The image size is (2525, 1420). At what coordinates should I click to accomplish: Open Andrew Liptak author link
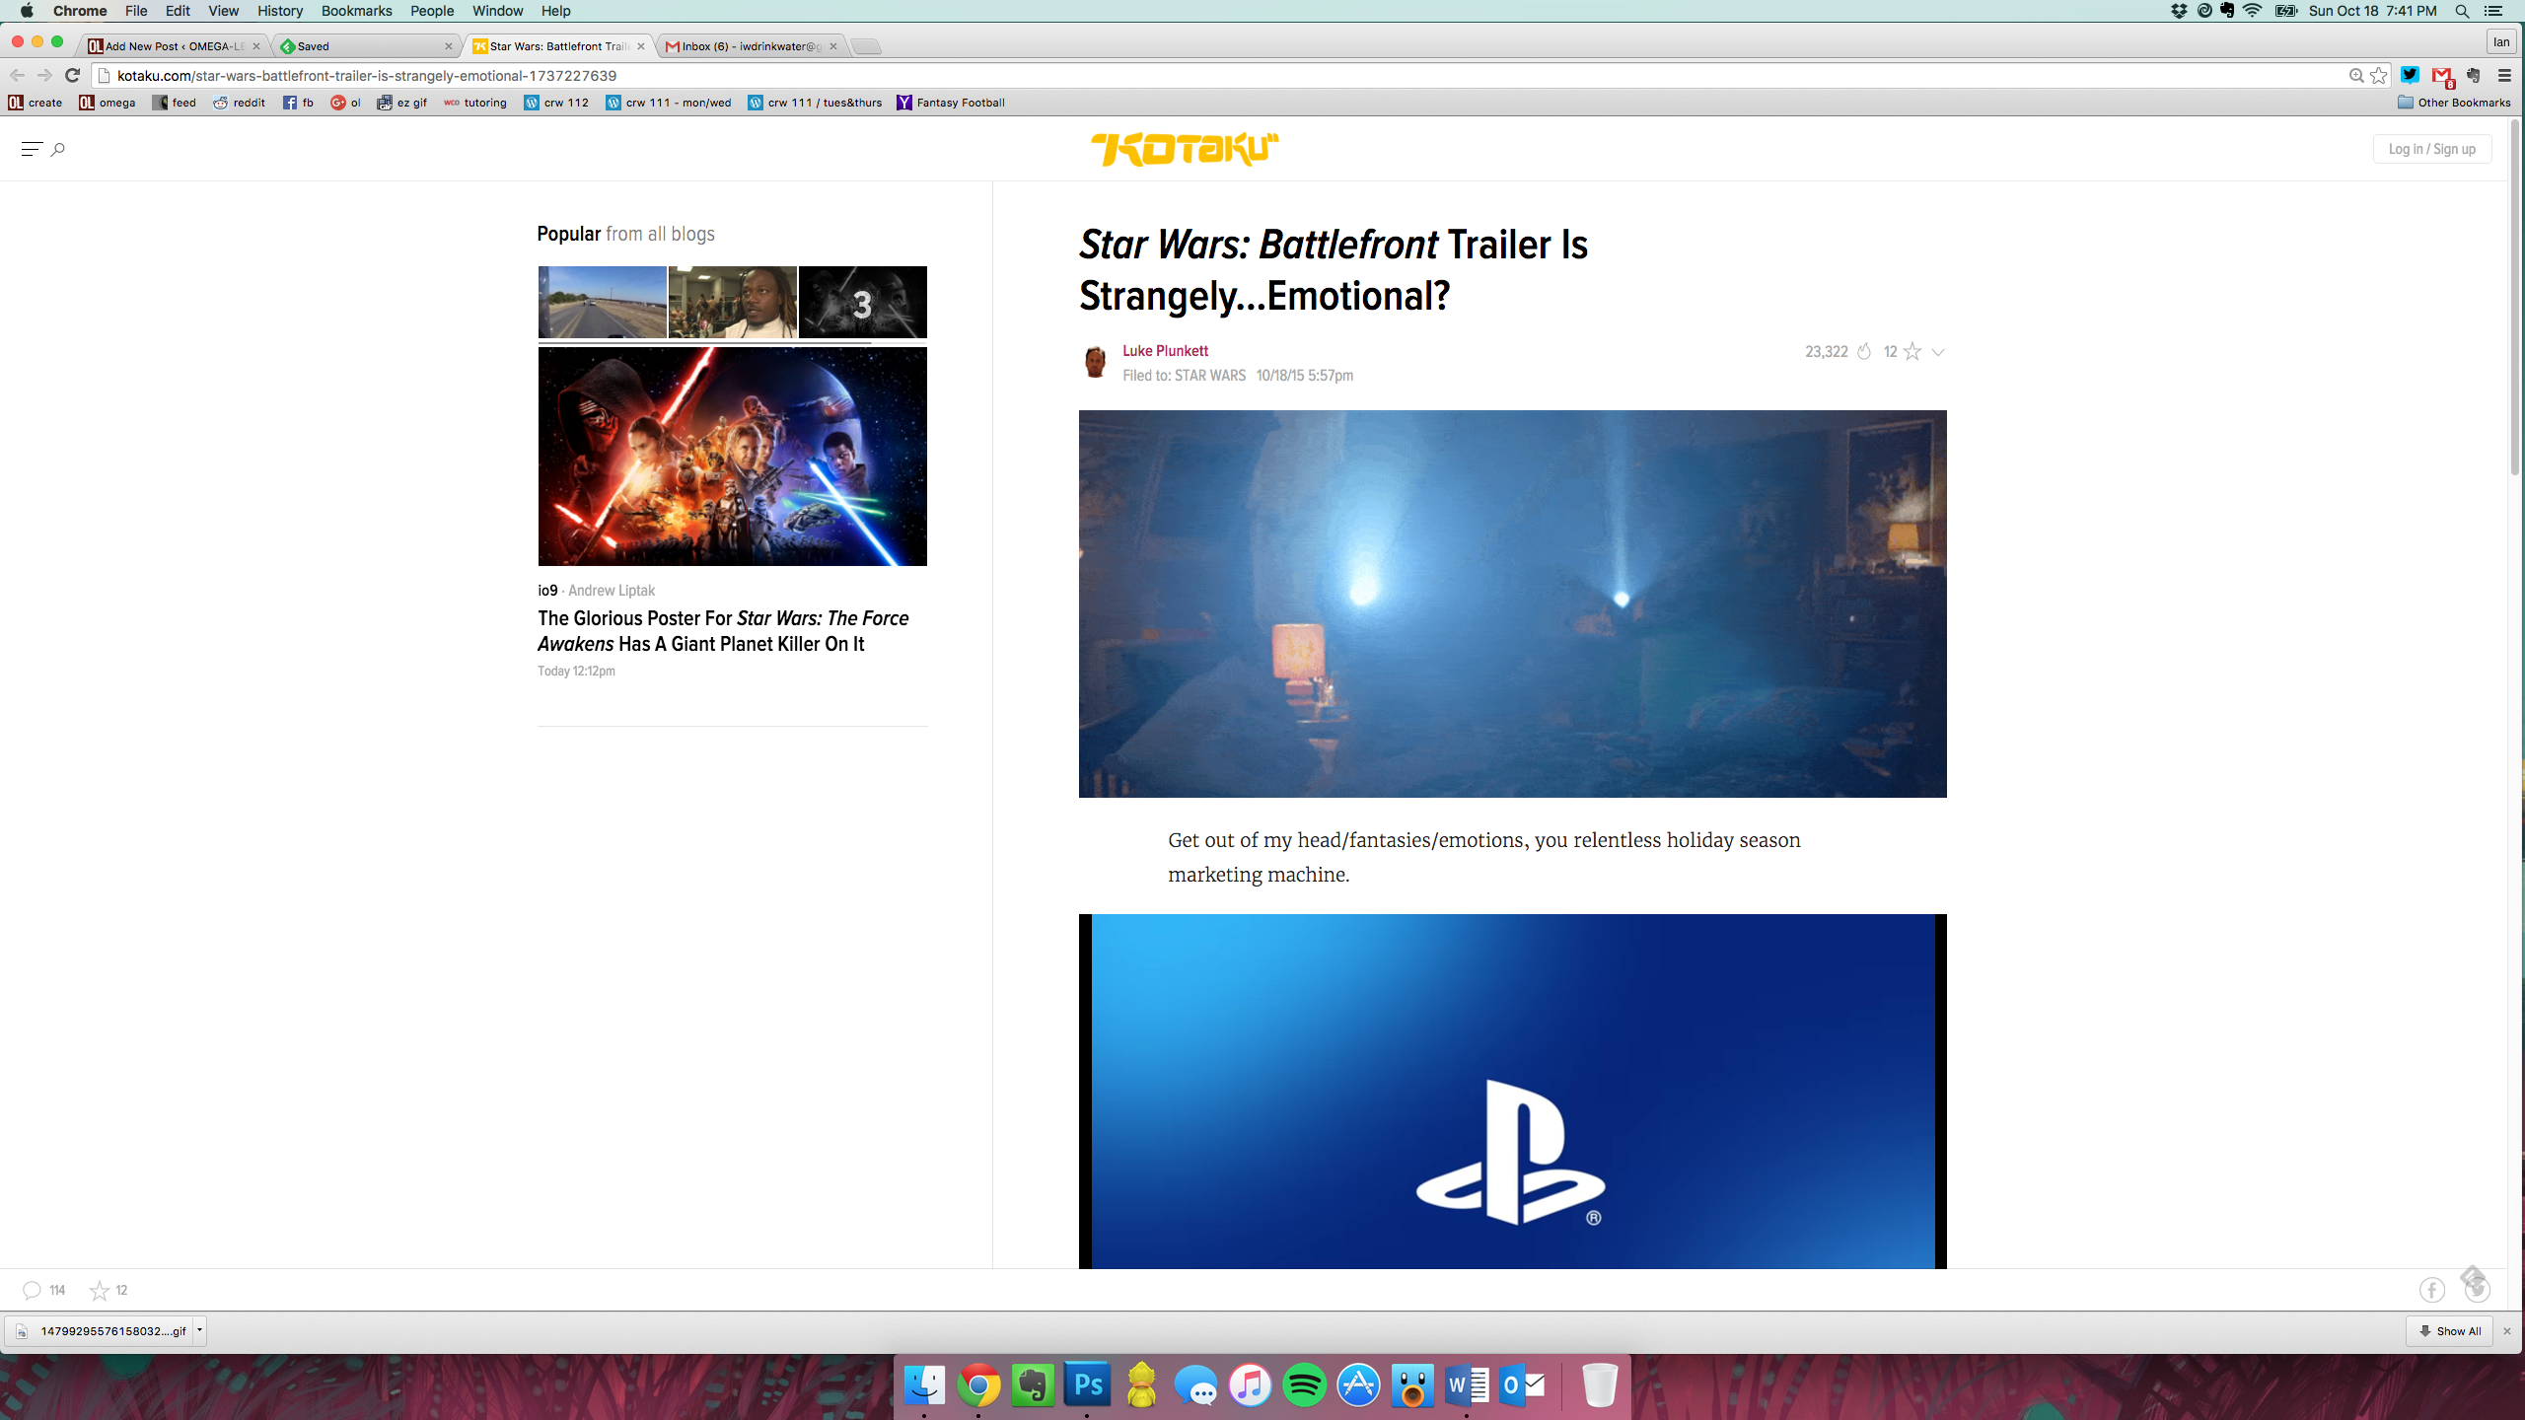point(612,591)
